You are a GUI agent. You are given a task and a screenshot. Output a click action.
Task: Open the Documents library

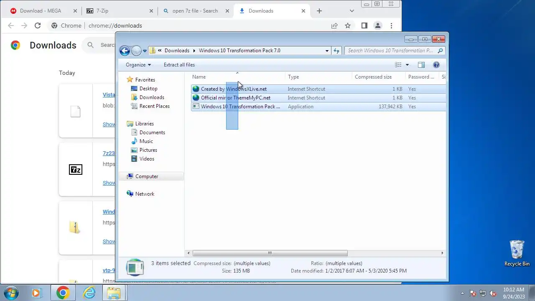coord(152,133)
